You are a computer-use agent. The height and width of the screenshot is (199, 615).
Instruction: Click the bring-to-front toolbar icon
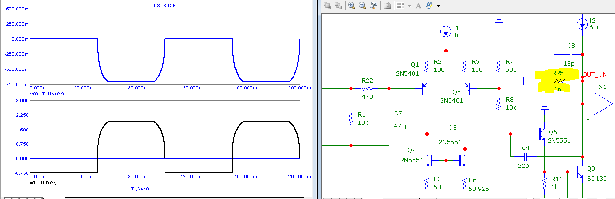coord(327,6)
